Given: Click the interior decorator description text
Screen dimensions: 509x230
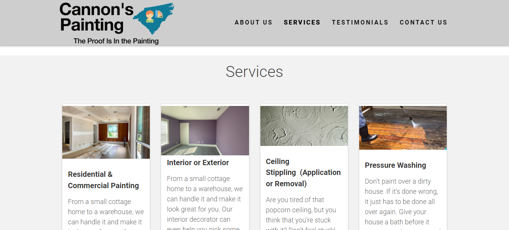Looking at the screenshot, I should 205,202.
